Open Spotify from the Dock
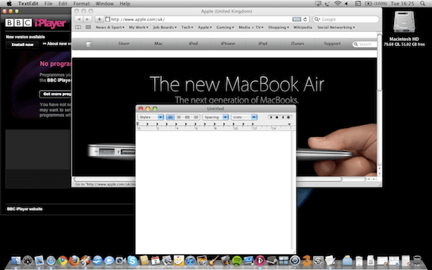Viewport: 432px width, 270px height. pos(237,260)
